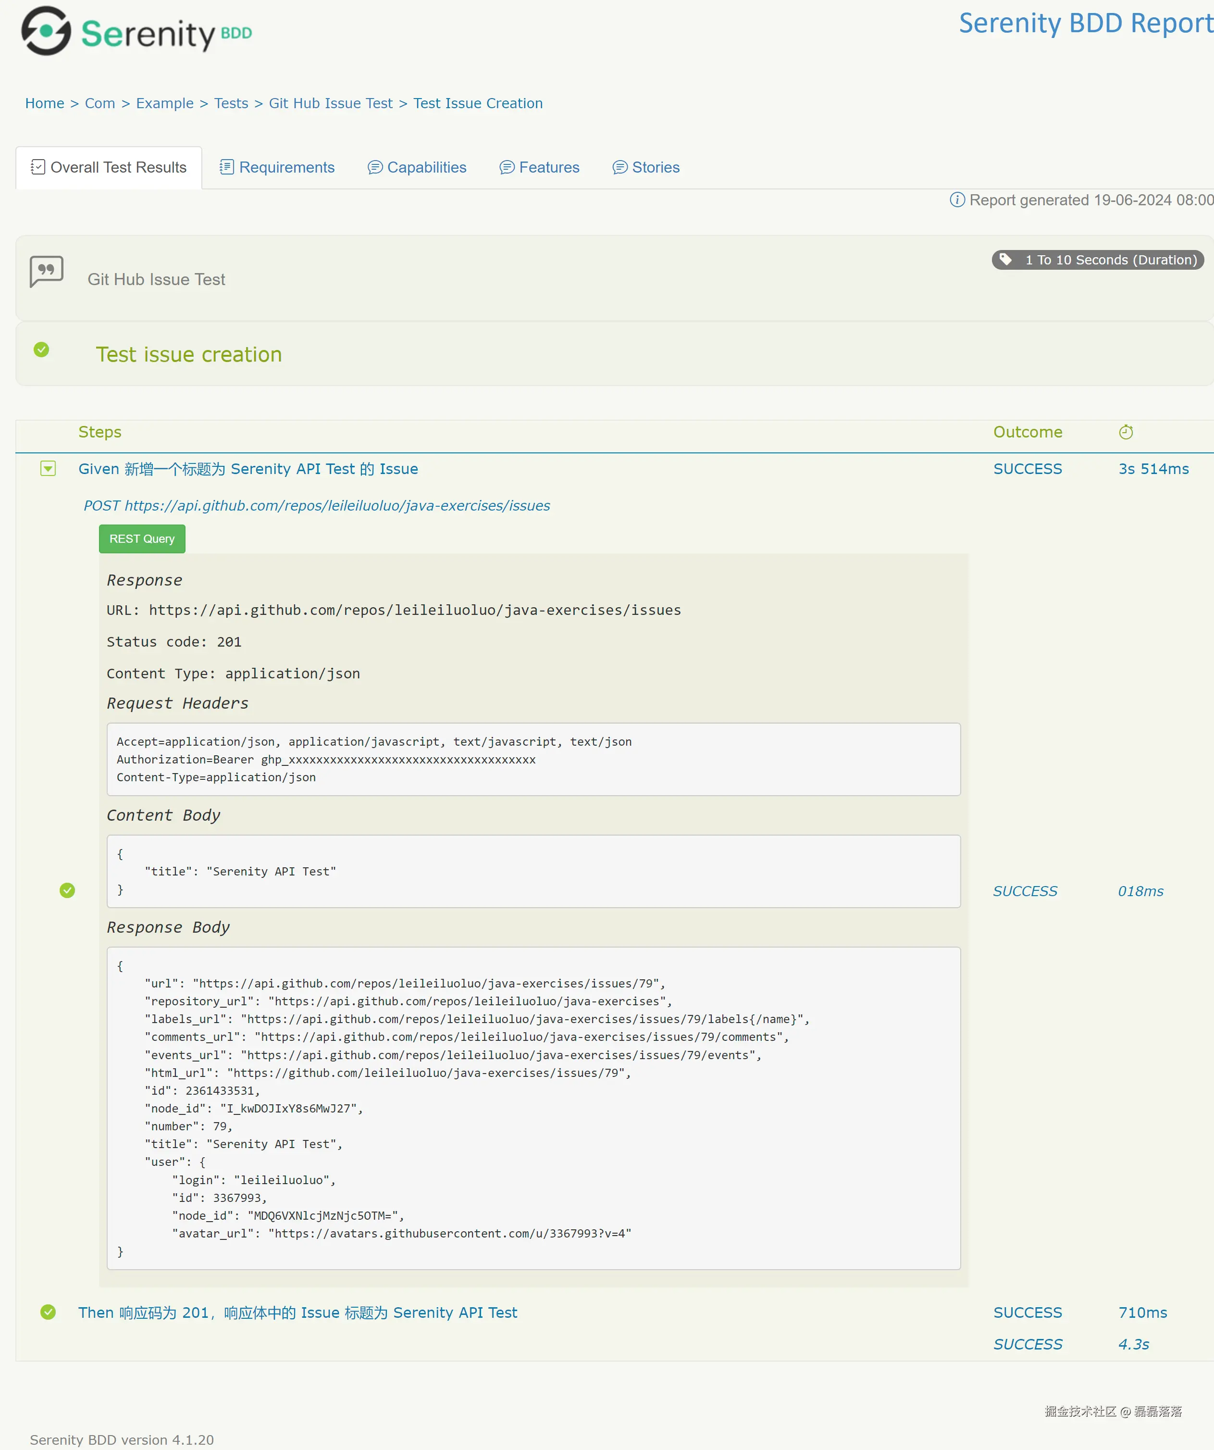Click the Content Type: application/json line

pyautogui.click(x=233, y=673)
